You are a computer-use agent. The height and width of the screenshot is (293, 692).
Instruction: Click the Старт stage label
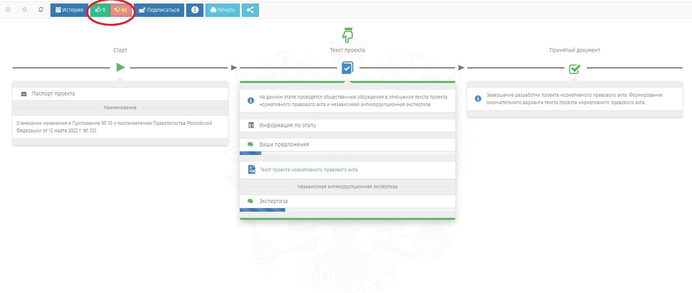pos(120,50)
